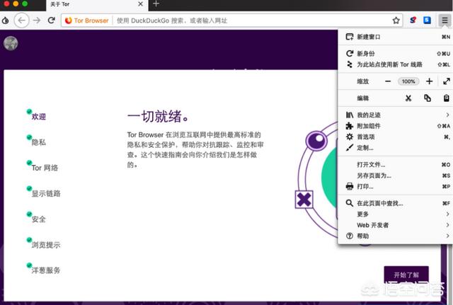This screenshot has width=453, height=305.
Task: Select 新身份 menu item
Action: click(395, 54)
